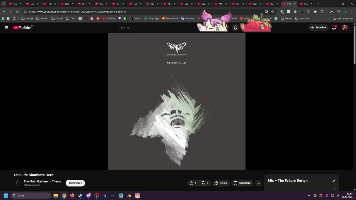The width and height of the screenshot is (356, 200).
Task: Open the WhatsApp bookmark
Action: [x=152, y=19]
